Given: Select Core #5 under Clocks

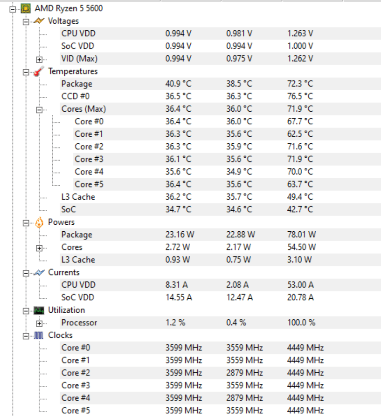Looking at the screenshot, I should [76, 410].
